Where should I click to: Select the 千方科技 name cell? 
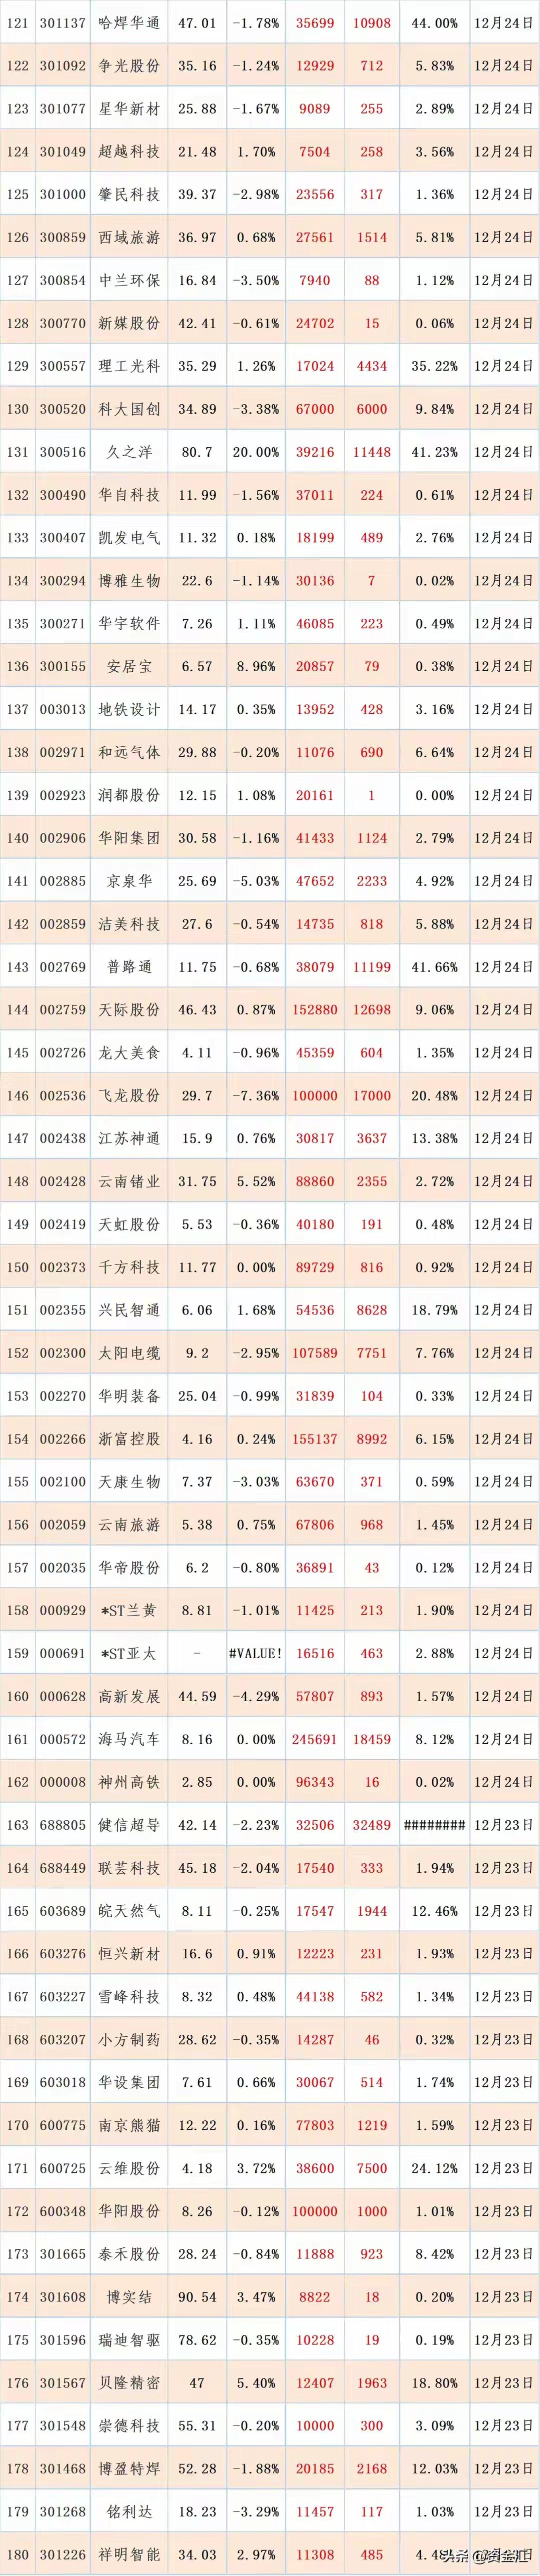(x=129, y=1267)
